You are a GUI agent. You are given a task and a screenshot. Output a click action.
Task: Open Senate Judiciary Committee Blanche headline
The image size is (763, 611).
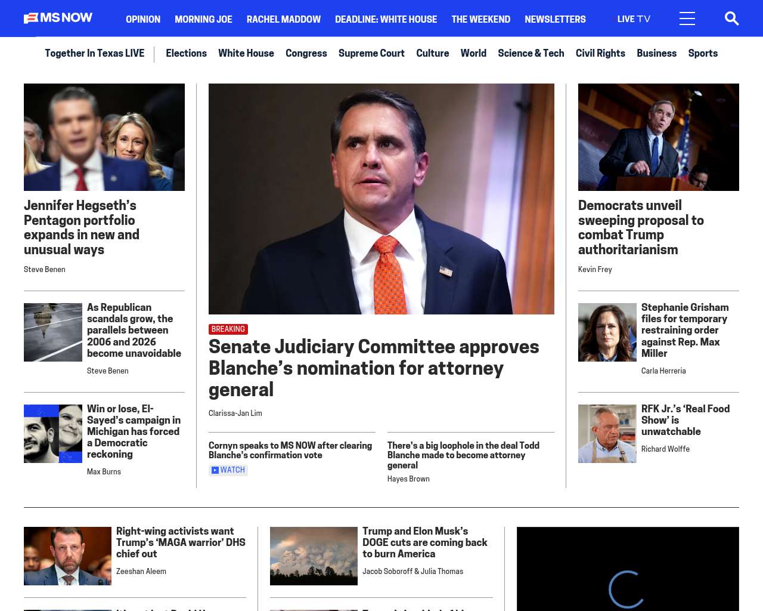[374, 368]
